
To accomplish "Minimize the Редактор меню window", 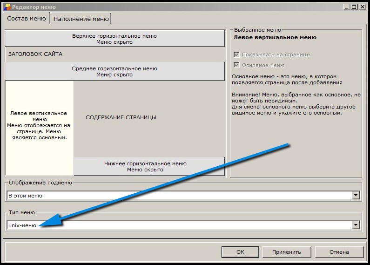I will [347, 7].
